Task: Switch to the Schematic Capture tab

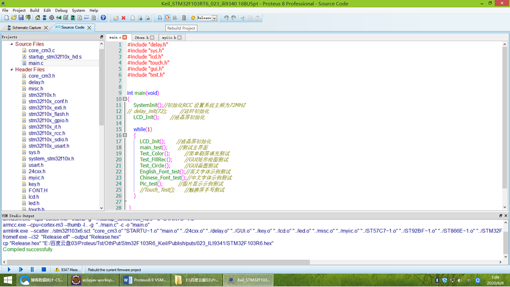Action: [x=26, y=27]
